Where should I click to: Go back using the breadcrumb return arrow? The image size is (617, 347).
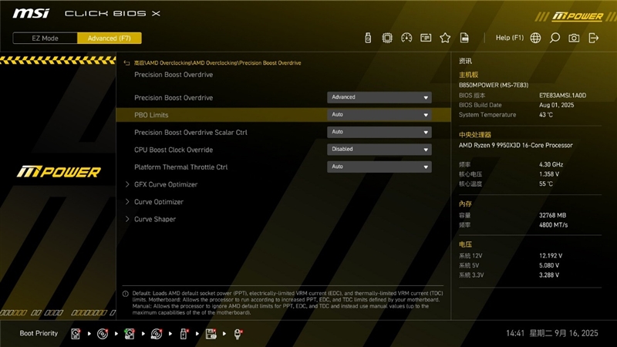(x=126, y=63)
